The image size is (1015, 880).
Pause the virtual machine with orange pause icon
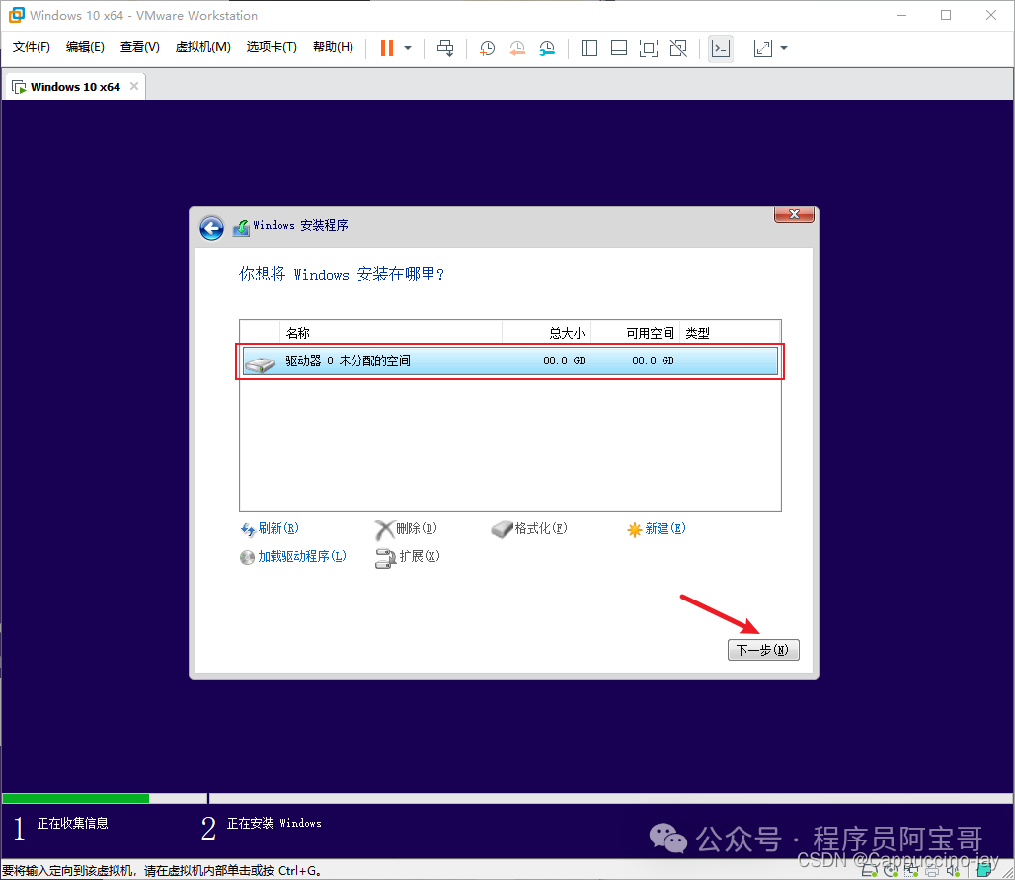click(386, 48)
